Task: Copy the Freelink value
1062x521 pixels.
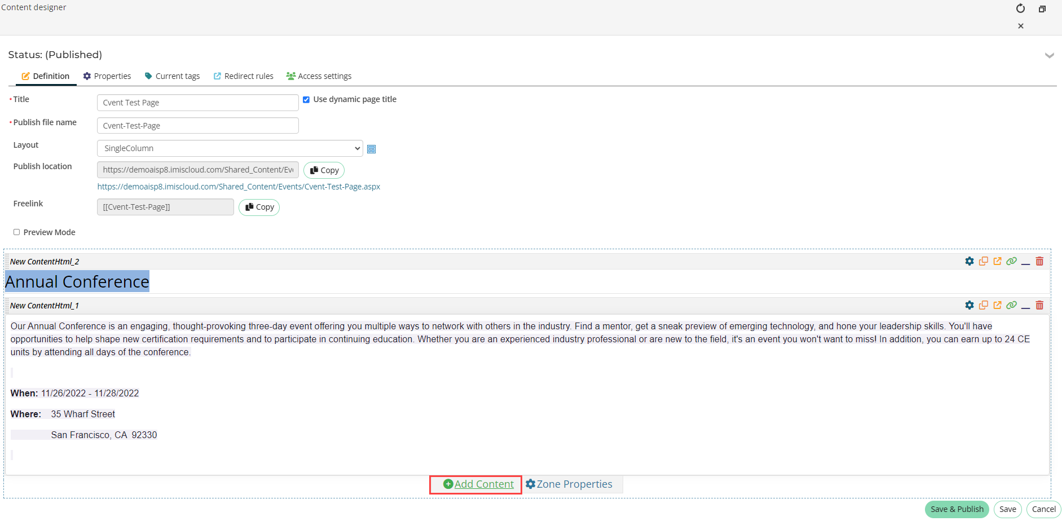Action: (259, 207)
